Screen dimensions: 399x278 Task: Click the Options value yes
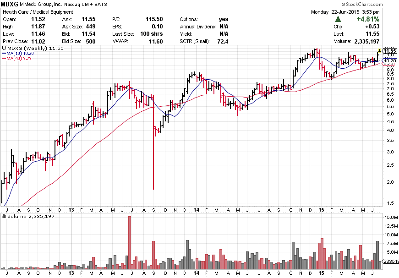(x=224, y=19)
